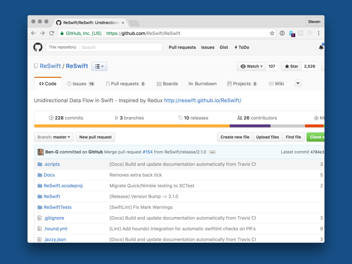Open the Wiki tab

click(x=276, y=84)
